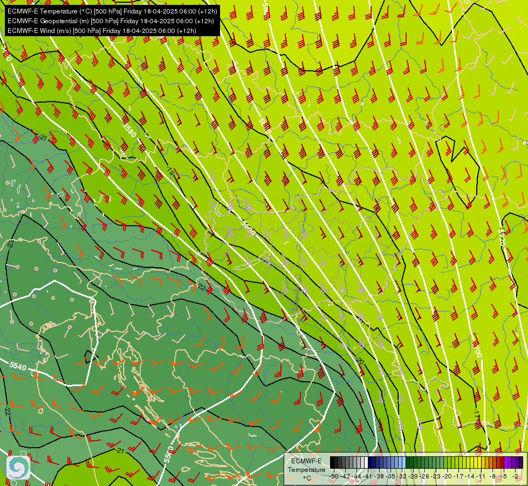Select the ECMWF-E Geopotential (m) title line
Screen dimensions: 528x486
[x=111, y=21]
